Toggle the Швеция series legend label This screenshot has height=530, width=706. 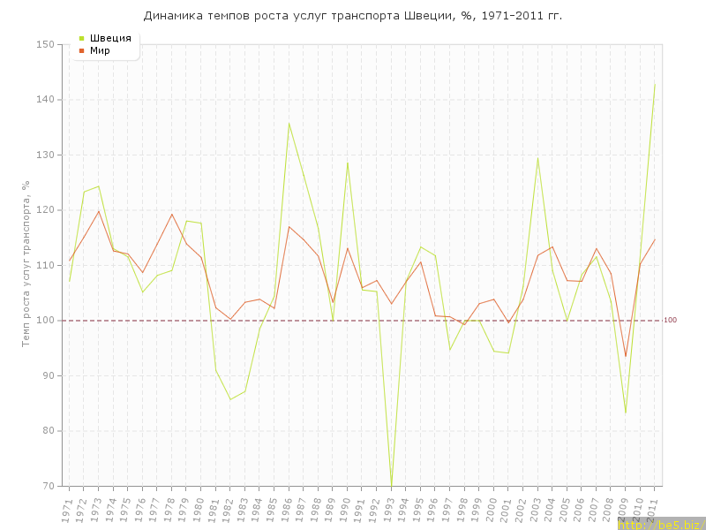110,38
